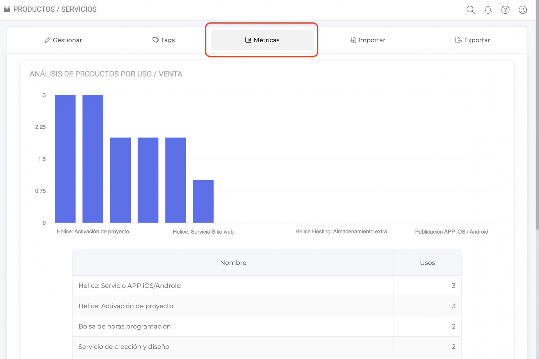Click the Productos box icon in header
This screenshot has width=539, height=359.
click(7, 9)
